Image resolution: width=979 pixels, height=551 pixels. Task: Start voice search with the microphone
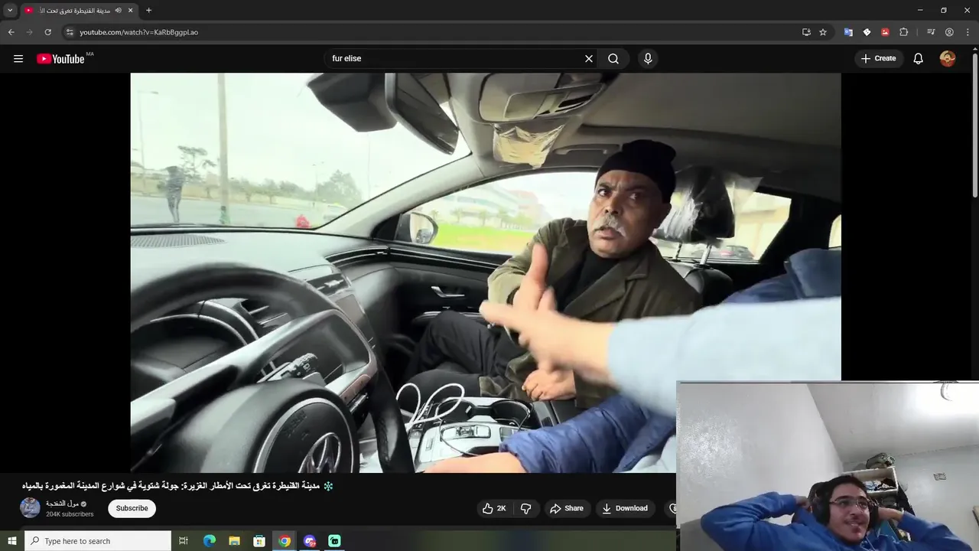[648, 59]
